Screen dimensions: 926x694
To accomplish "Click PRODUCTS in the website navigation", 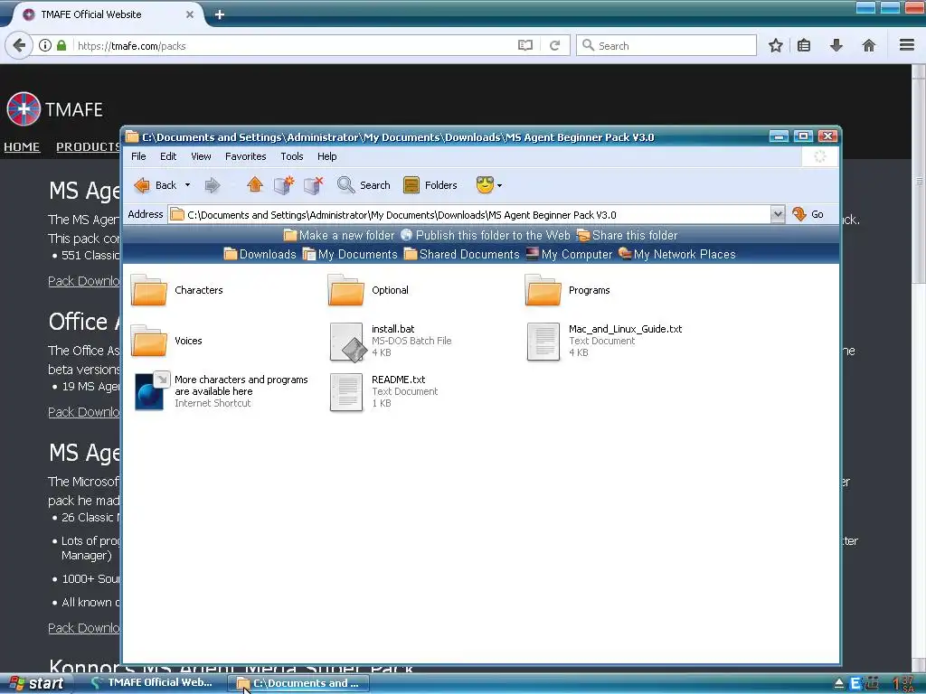I will [x=89, y=147].
